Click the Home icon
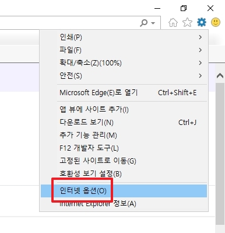Viewport: 225px width, 233px height. pyautogui.click(x=173, y=22)
